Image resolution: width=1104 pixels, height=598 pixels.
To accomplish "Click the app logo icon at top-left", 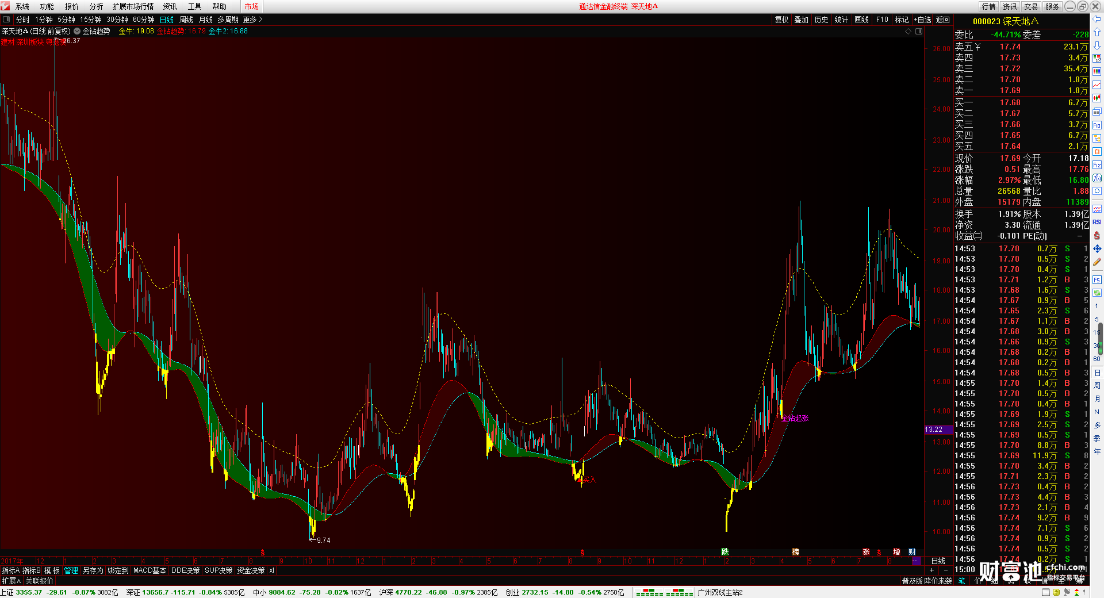I will (5, 6).
